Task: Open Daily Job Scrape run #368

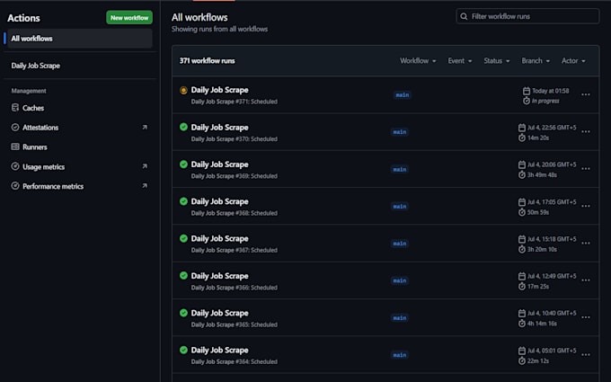Action: tap(219, 201)
